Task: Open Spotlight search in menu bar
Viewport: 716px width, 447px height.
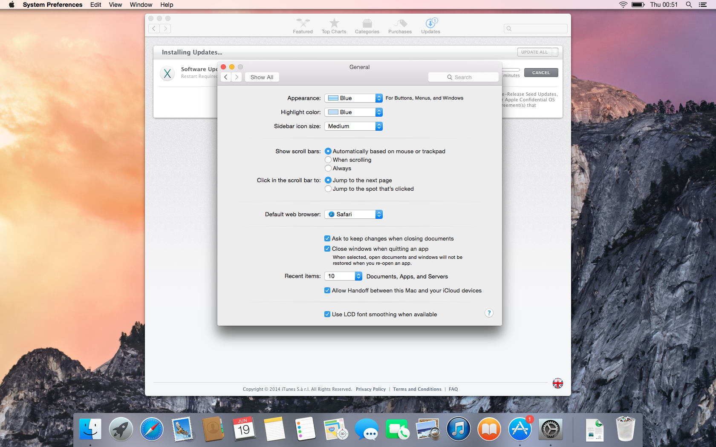Action: pos(689,5)
